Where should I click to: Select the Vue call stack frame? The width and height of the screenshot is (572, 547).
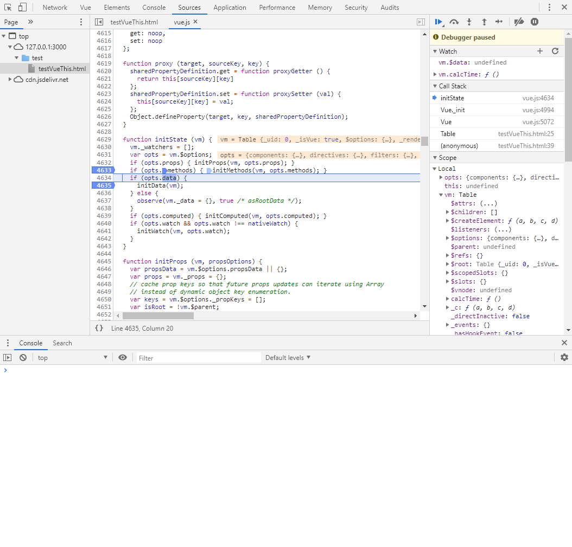point(497,122)
